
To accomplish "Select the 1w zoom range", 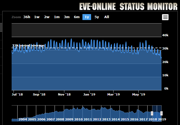I will tap(37, 17).
